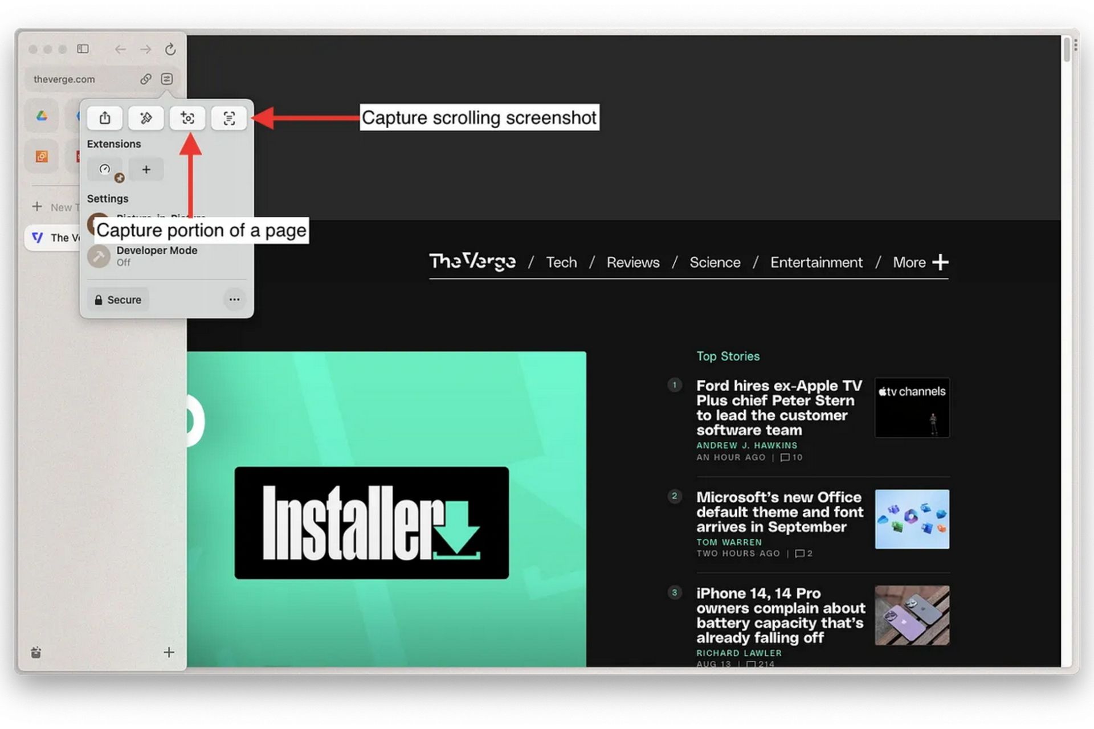
Task: Click the share/upload icon in toolbar
Action: tap(105, 117)
